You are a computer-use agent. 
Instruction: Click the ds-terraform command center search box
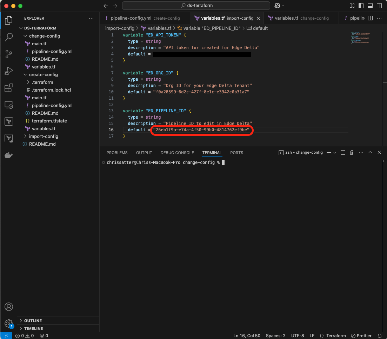(x=196, y=6)
